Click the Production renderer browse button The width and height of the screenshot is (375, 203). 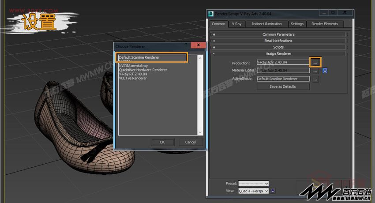[x=315, y=63]
